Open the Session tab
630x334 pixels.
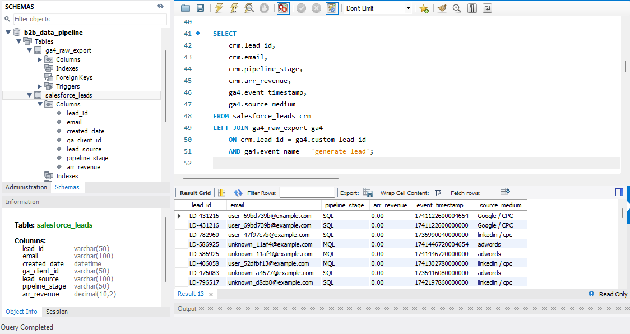click(x=57, y=312)
